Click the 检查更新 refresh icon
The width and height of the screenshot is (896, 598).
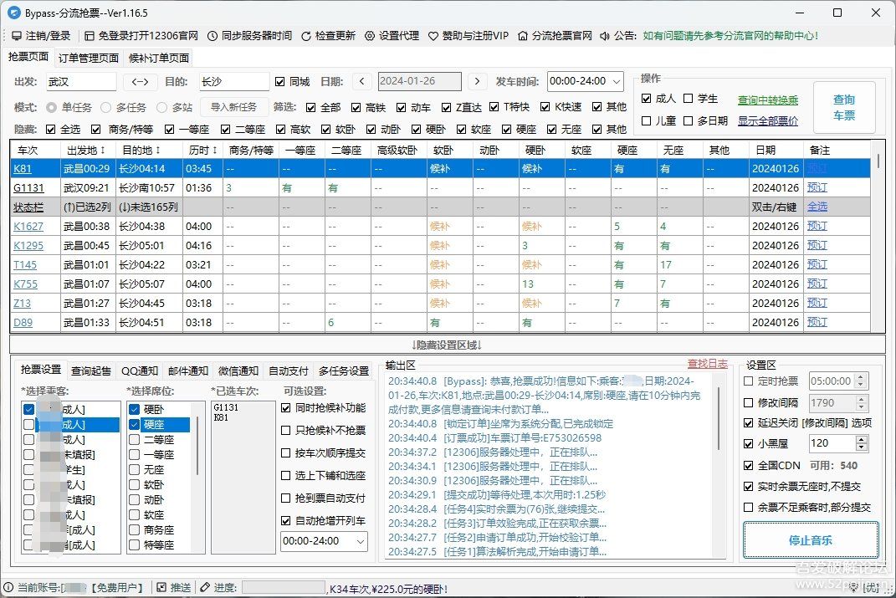click(x=306, y=36)
